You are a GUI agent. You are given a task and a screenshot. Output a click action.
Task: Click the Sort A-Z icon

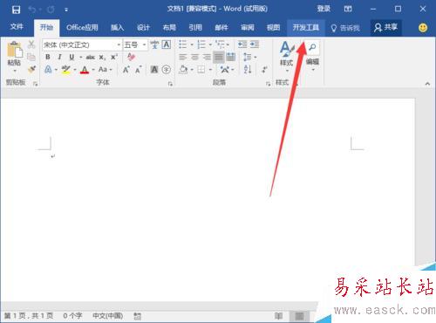pos(248,69)
